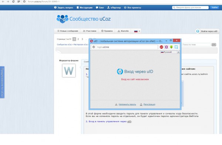Open 'uПартнер' in top bar
This screenshot has height=145, width=222.
[x=114, y=8]
